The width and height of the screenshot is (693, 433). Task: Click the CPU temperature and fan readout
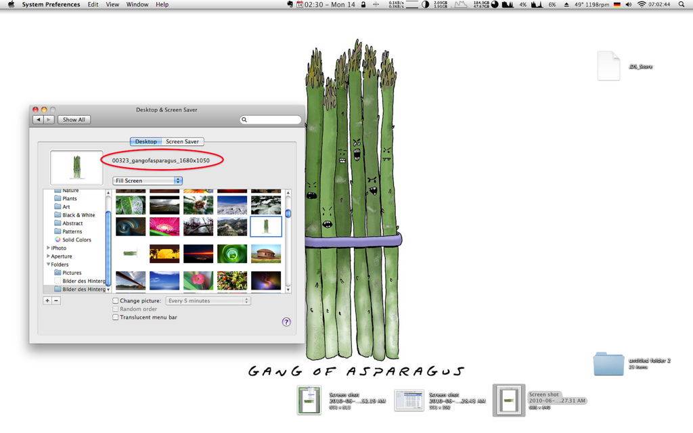pos(591,5)
